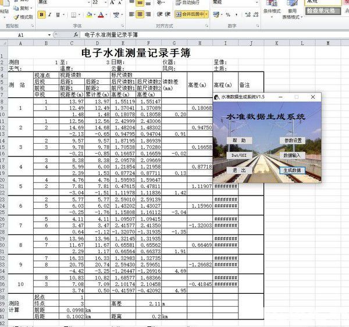Click Merge and Center (合并后居中)
The height and width of the screenshot is (327, 349).
190,15
